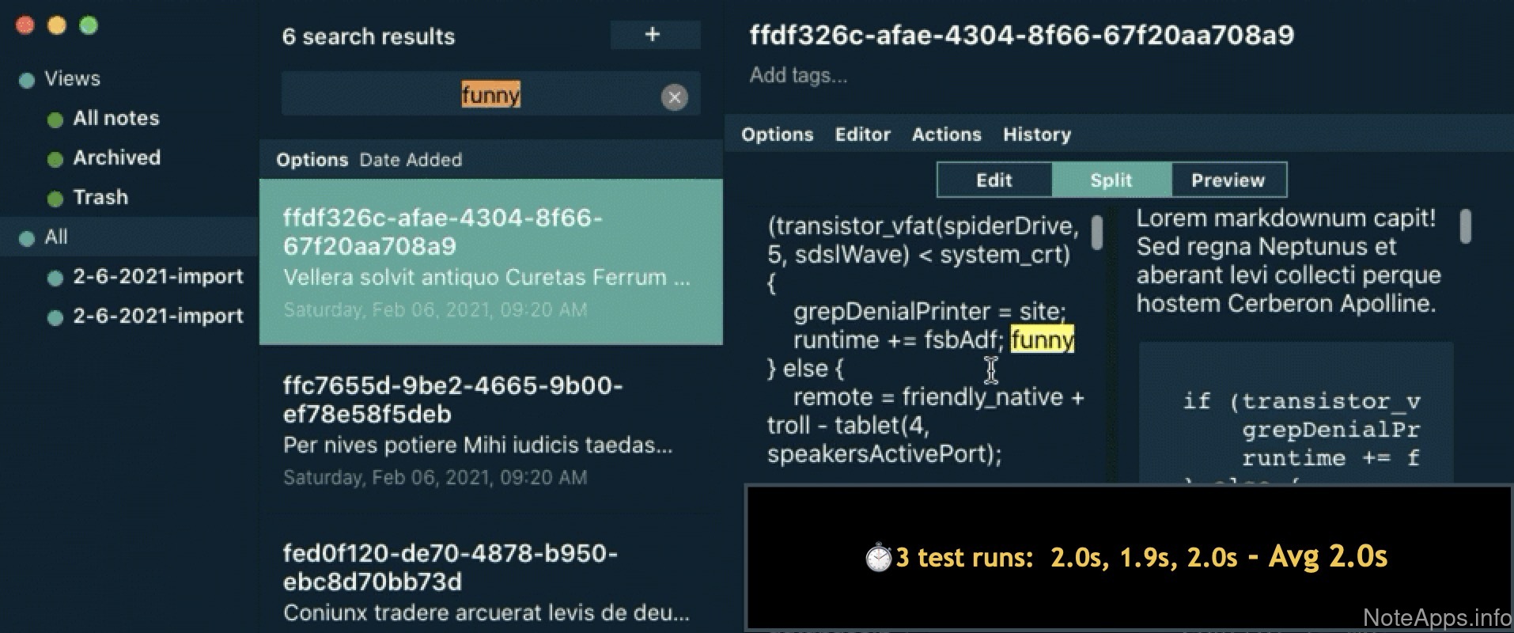This screenshot has height=633, width=1514.
Task: Click the stopwatch icon in the test banner
Action: click(878, 557)
